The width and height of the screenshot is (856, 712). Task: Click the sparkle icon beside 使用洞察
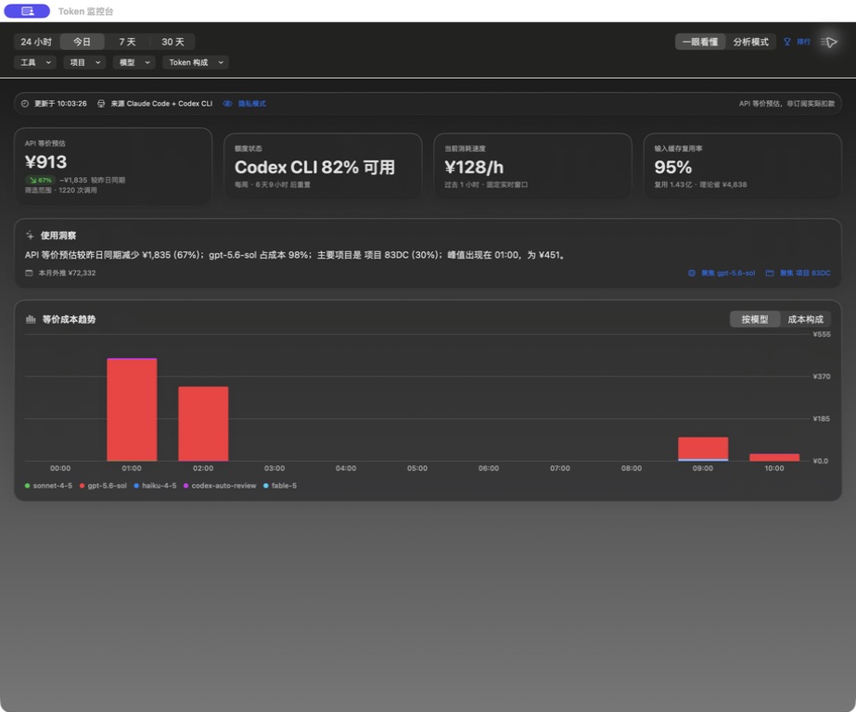[x=30, y=235]
